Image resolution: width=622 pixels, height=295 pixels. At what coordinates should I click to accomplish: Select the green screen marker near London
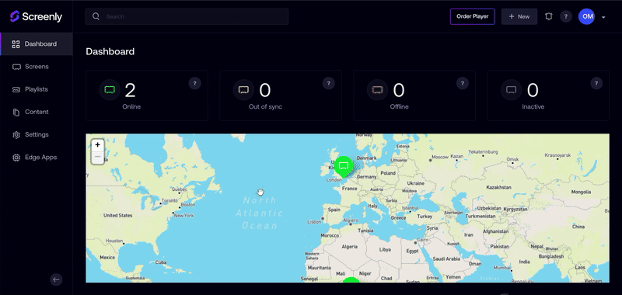click(344, 166)
